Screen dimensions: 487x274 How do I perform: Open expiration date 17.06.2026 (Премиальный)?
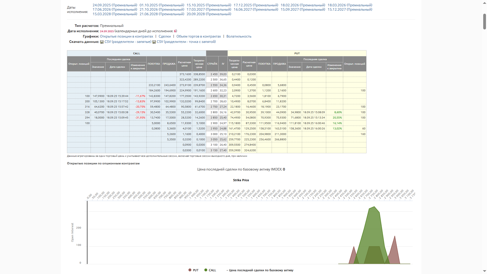[x=115, y=9]
